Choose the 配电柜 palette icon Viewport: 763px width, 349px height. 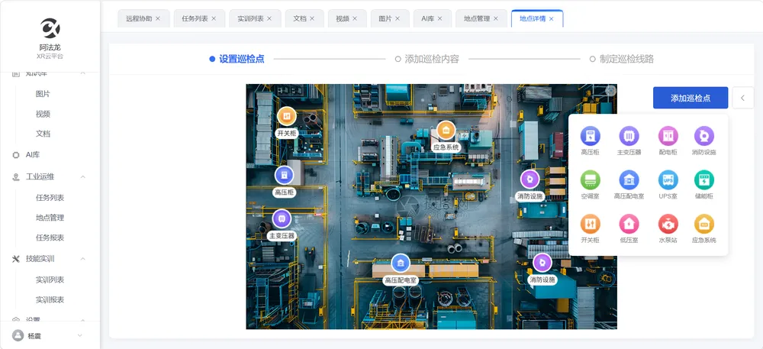click(668, 136)
